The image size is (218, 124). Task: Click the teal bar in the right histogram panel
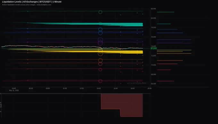pos(164,24)
